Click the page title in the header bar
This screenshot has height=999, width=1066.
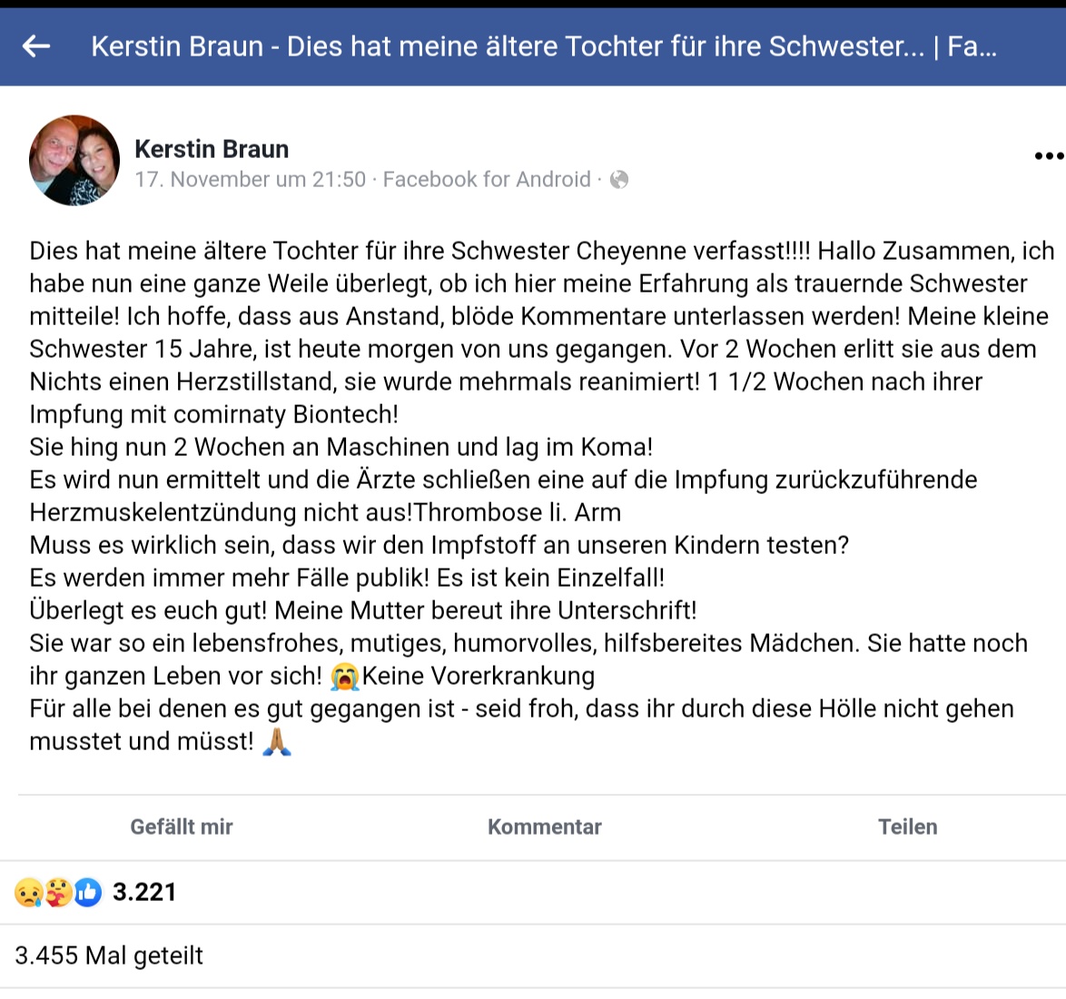543,46
